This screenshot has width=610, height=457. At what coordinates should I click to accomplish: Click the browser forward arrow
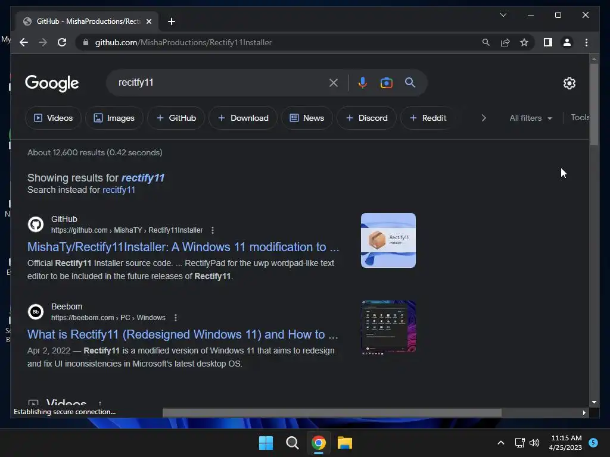point(43,42)
